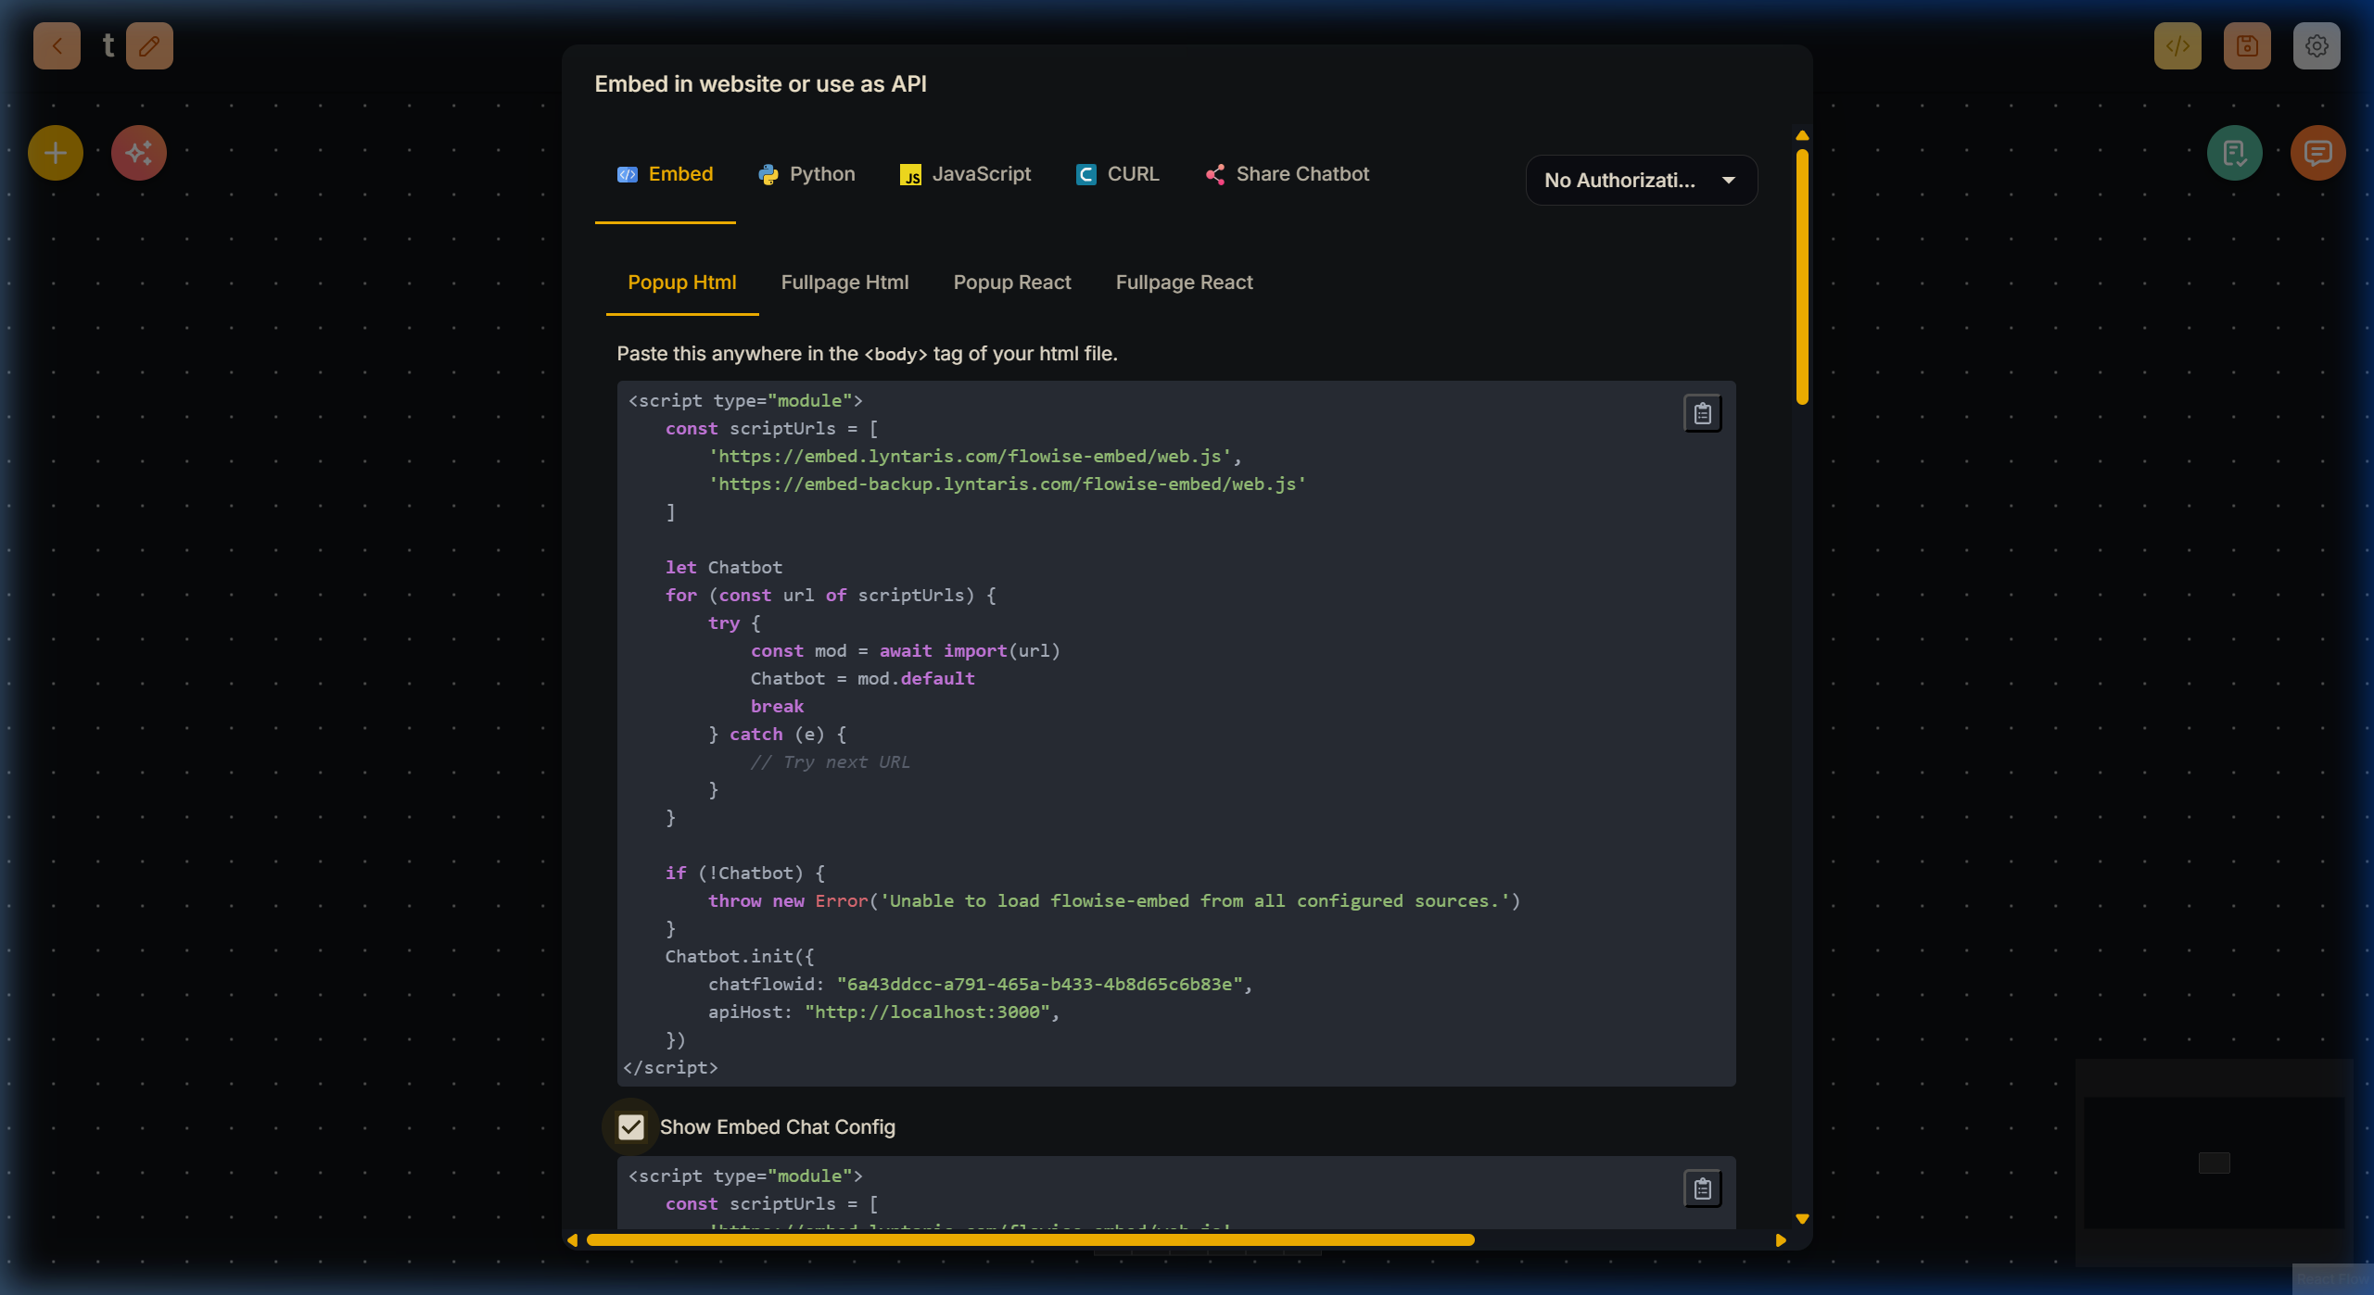Click the embed-backup.lyntaris.com URL line
The width and height of the screenshot is (2374, 1295).
tap(1008, 484)
